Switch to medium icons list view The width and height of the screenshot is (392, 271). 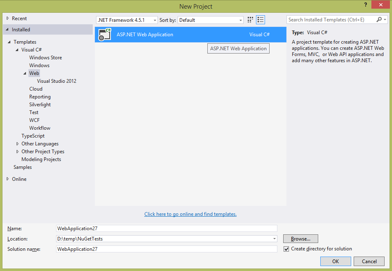[x=261, y=20]
